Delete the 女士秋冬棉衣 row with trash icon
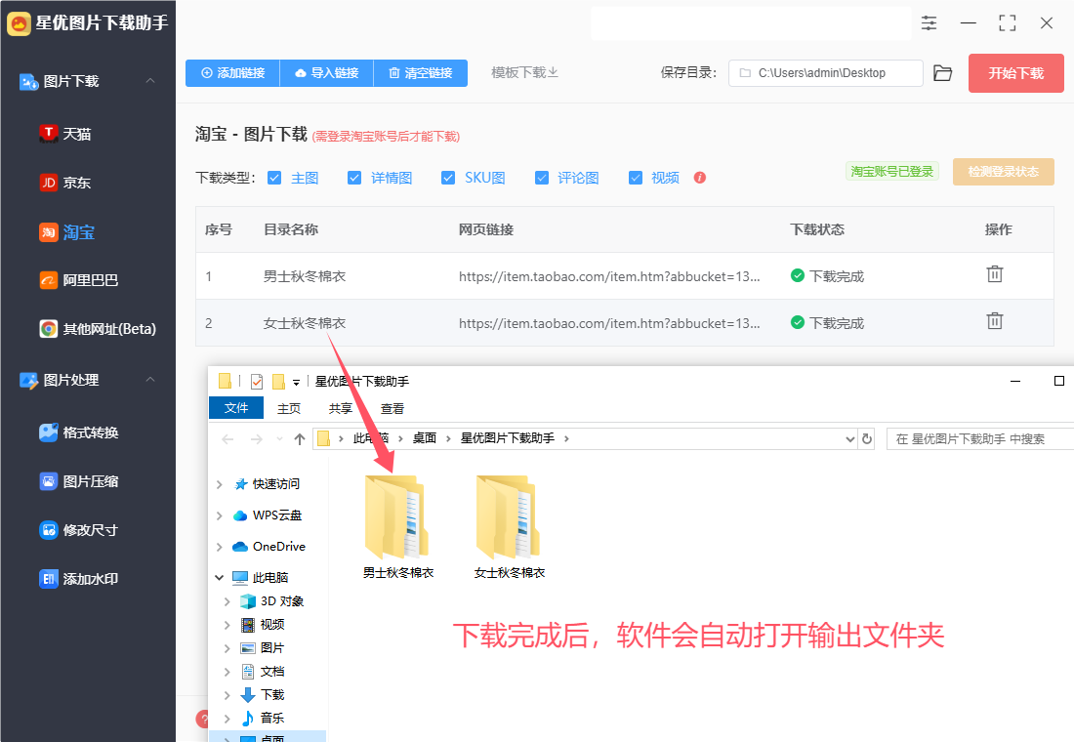 995,320
